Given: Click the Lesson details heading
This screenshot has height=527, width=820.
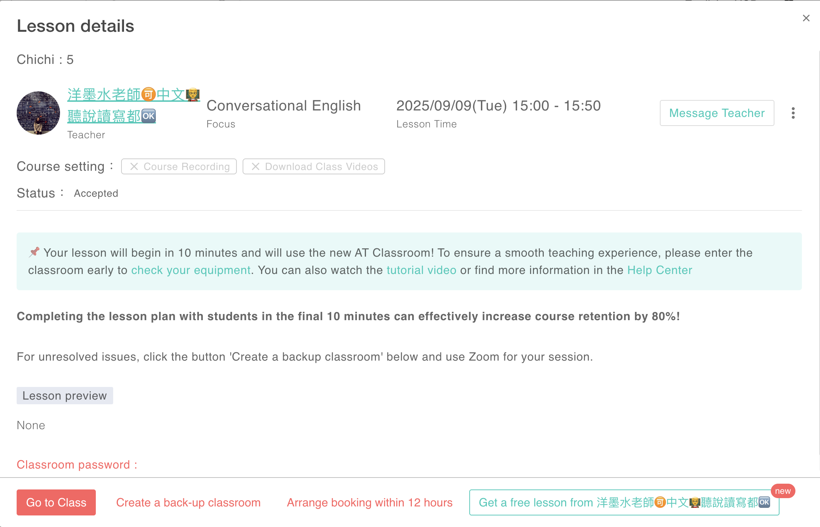Looking at the screenshot, I should (76, 26).
